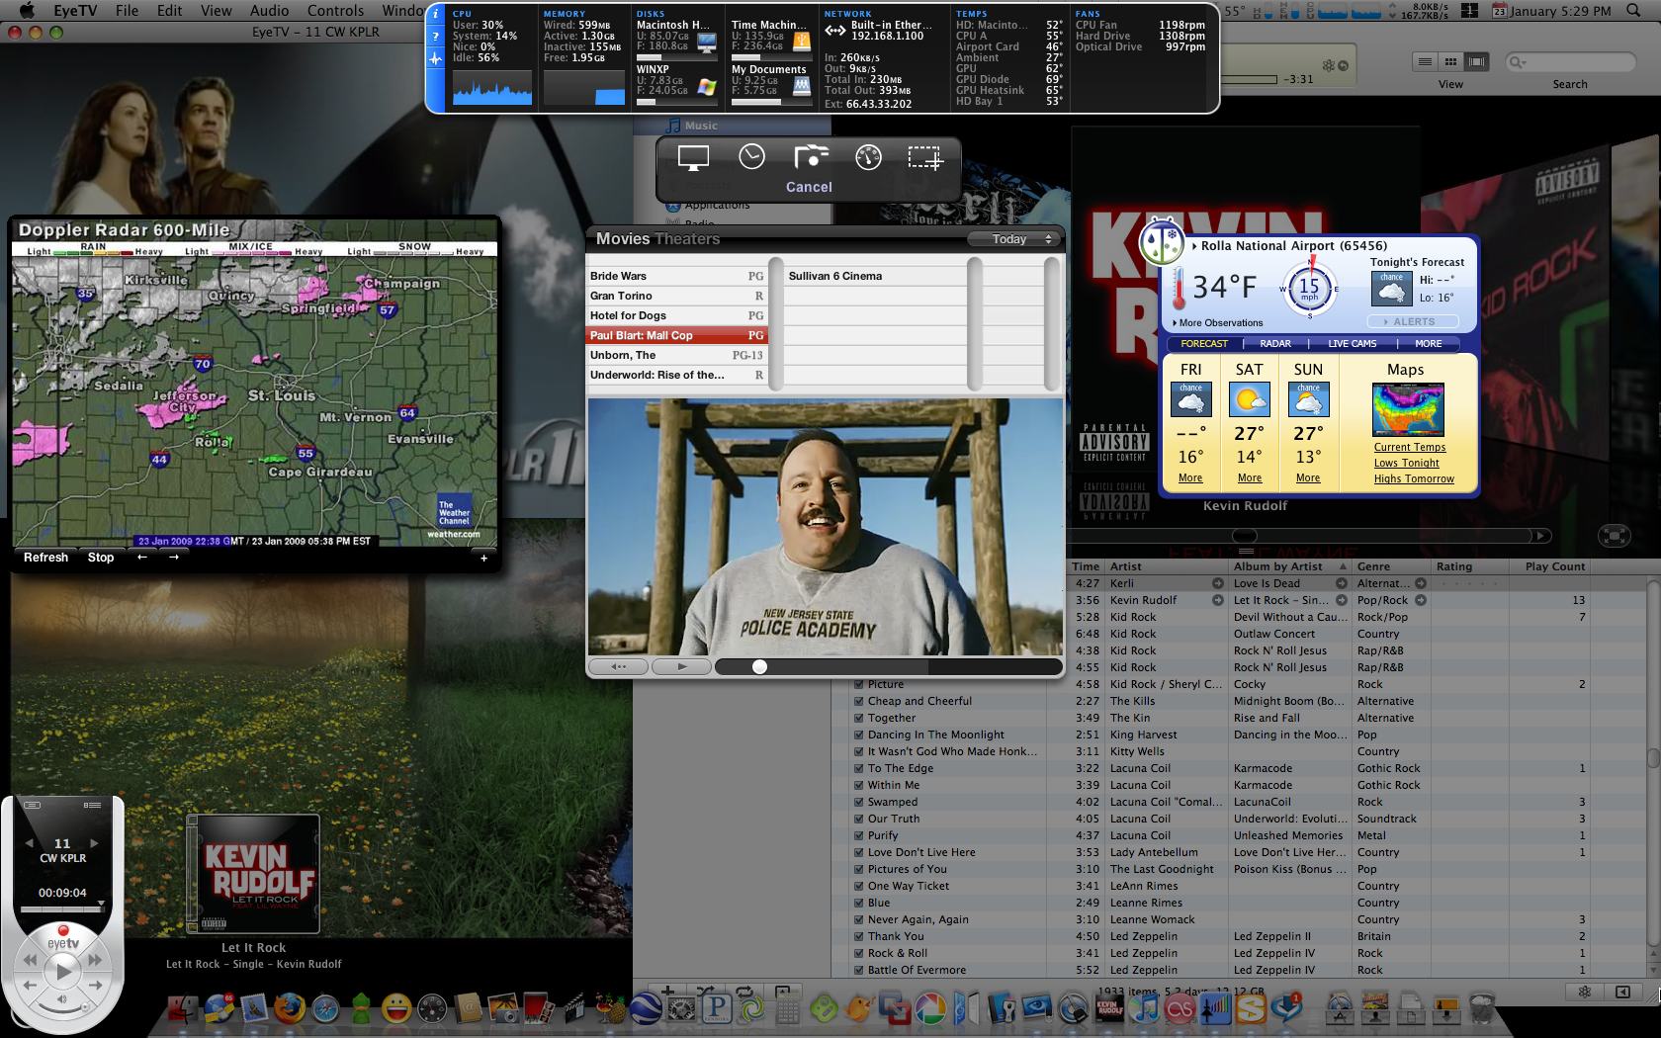Expand the More Observations disclosure triangle
The width and height of the screenshot is (1661, 1038).
click(1175, 323)
